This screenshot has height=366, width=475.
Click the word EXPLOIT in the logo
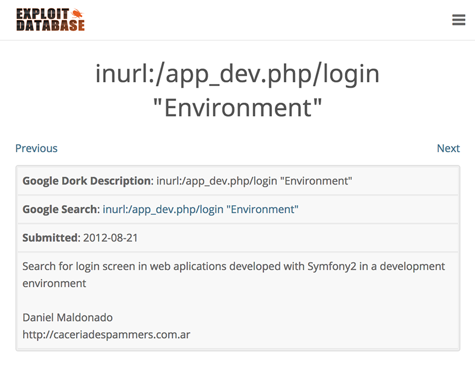(42, 13)
